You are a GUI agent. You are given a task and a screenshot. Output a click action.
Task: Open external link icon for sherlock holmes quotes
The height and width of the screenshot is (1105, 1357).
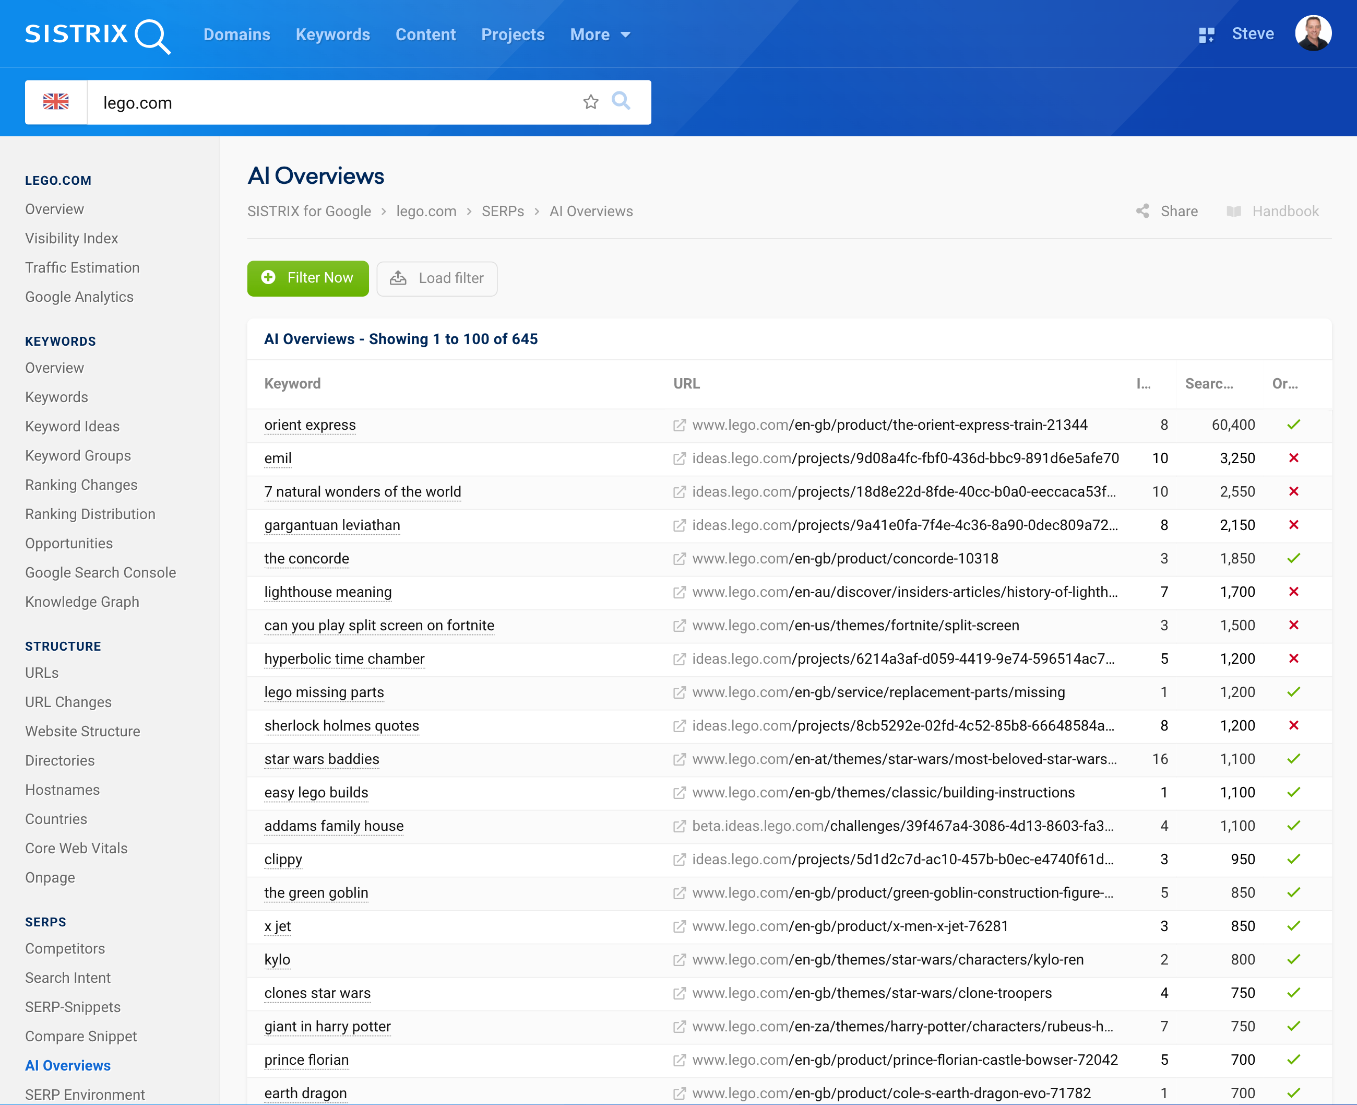[x=680, y=726]
